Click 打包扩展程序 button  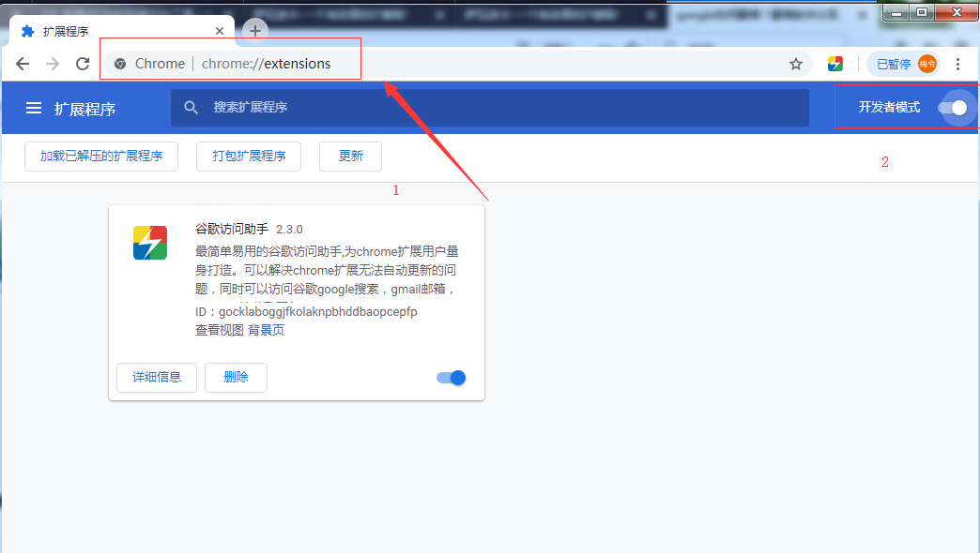point(249,156)
